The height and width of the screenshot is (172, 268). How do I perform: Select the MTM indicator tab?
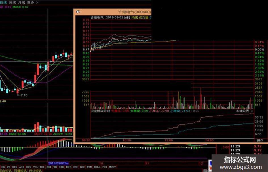tap(89, 167)
